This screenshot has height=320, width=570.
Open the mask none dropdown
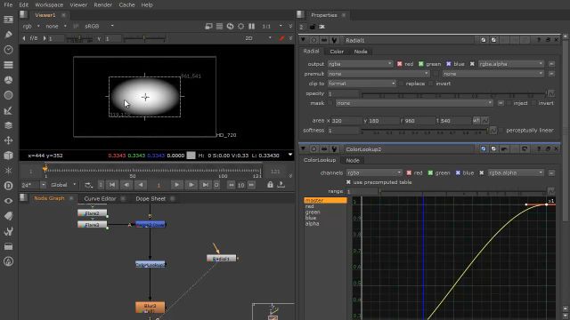pyautogui.click(x=414, y=103)
